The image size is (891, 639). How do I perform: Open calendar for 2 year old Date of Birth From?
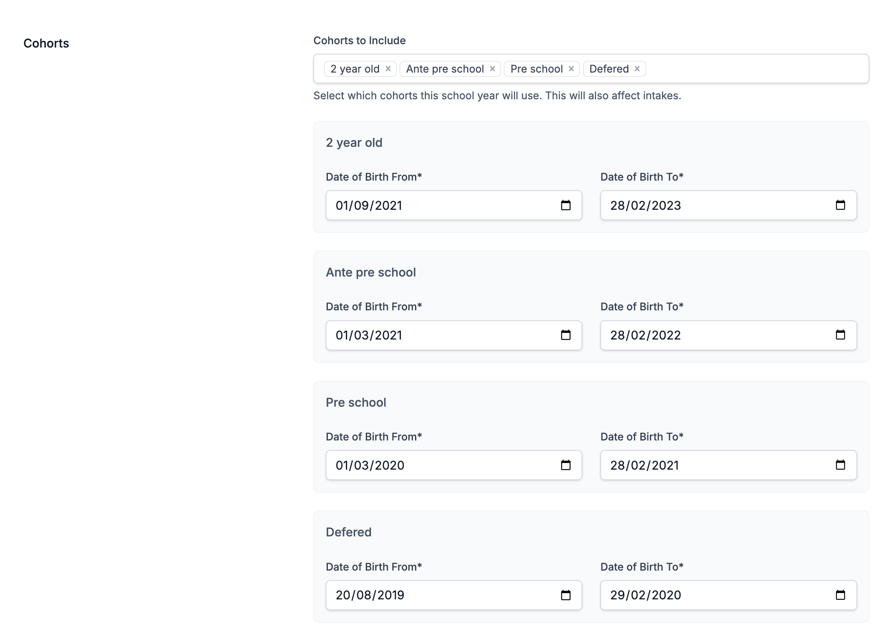(x=566, y=205)
